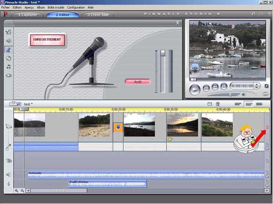The height and width of the screenshot is (204, 273).
Task: Click the rewind button in player
Action: [215, 87]
